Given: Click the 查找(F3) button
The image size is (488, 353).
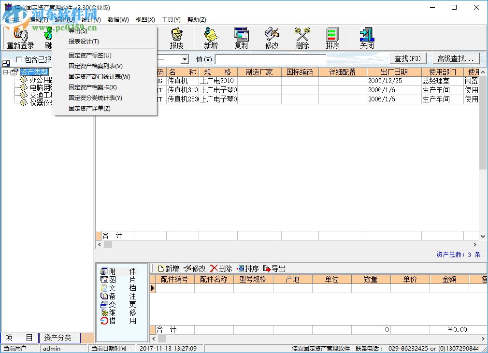Looking at the screenshot, I should click(x=407, y=58).
